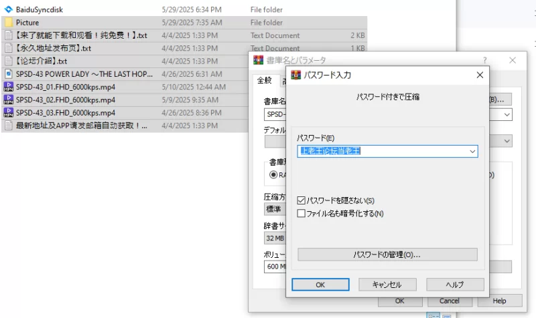536x318 pixels.
Task: Select SPSD-43 POWER LADY ~THE LAST HOP... name
Action: (84, 74)
